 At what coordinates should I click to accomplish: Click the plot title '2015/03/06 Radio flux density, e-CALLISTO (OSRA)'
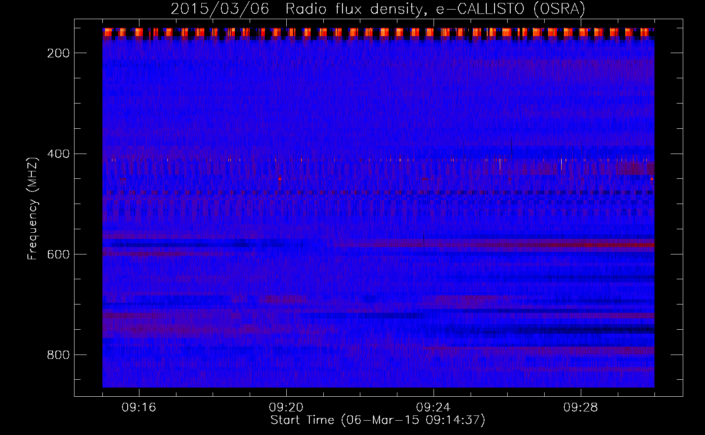(378, 9)
